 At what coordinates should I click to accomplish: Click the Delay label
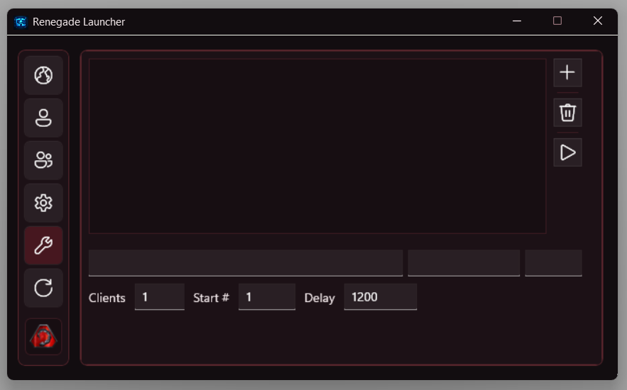click(320, 298)
